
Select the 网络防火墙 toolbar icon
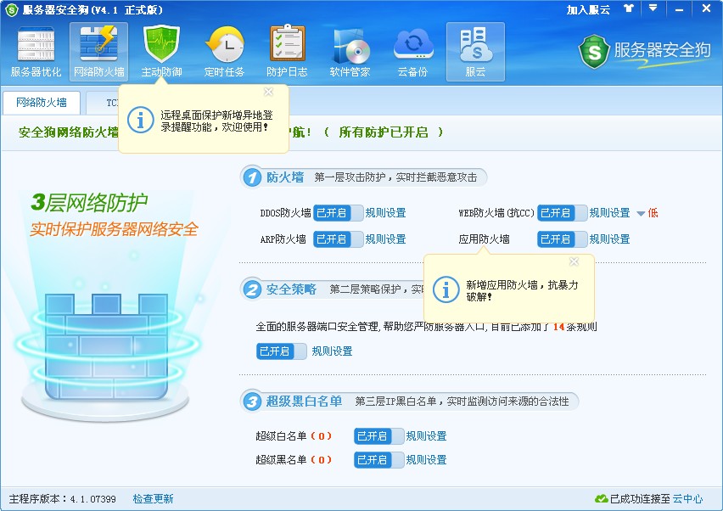coord(98,51)
